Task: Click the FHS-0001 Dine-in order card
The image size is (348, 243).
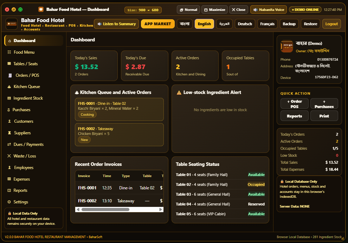Action: (x=119, y=109)
